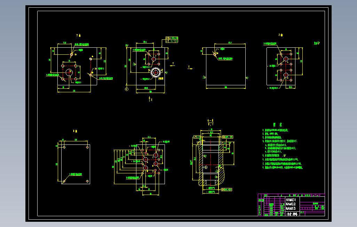Click the 'Z 向' view label
357x227 pixels.
[x=280, y=35]
